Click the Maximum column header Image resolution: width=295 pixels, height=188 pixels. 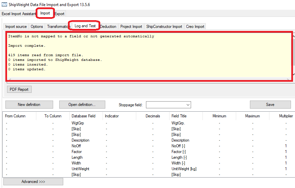coord(253,116)
